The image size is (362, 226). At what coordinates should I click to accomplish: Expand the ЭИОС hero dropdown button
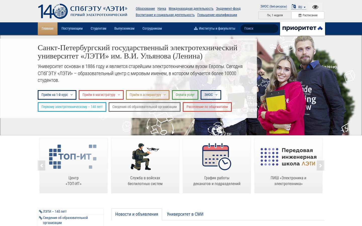coord(211,95)
